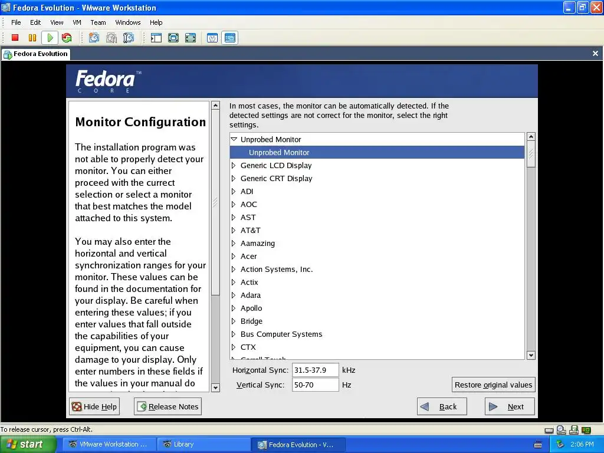604x453 pixels.
Task: Click the Full Screen toolbar icon
Action: tap(173, 38)
